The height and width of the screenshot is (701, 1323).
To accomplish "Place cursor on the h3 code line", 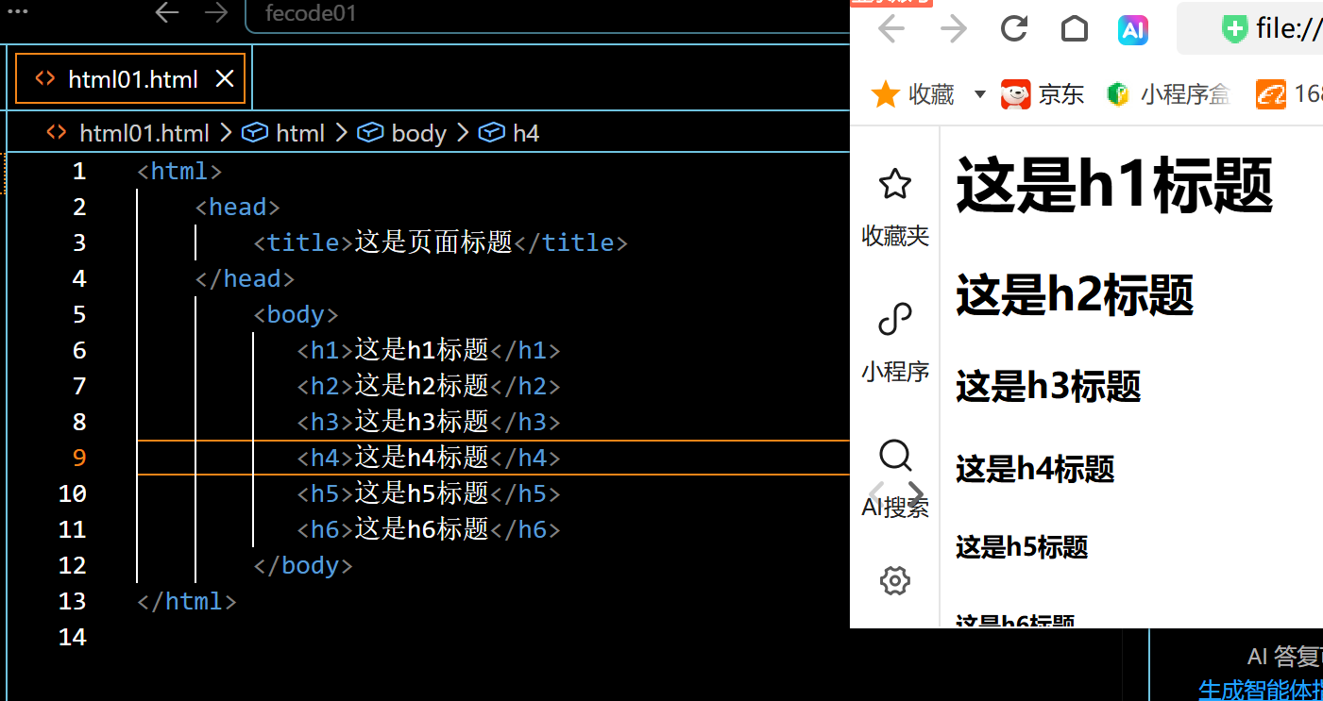I will click(429, 422).
